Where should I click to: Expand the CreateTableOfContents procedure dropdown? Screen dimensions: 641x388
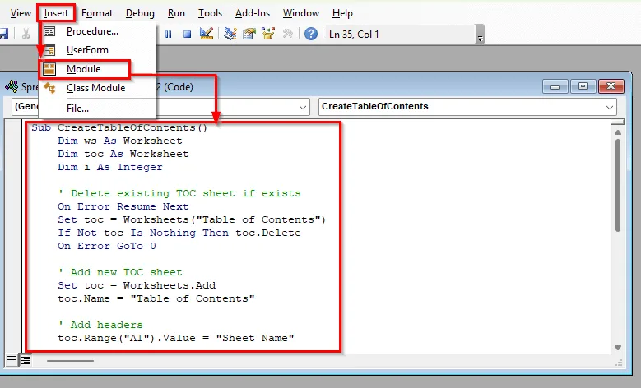click(x=609, y=107)
